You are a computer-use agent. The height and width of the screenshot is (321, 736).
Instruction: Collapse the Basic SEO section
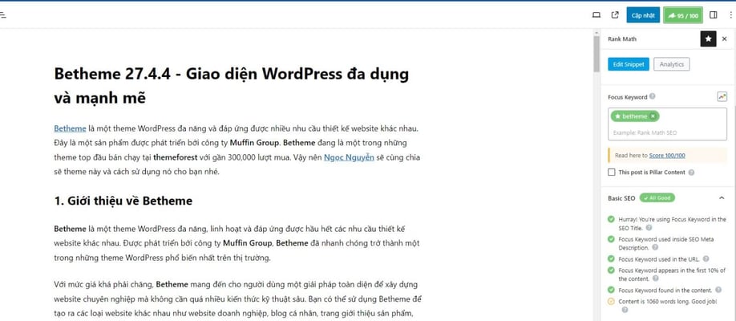[x=722, y=198]
